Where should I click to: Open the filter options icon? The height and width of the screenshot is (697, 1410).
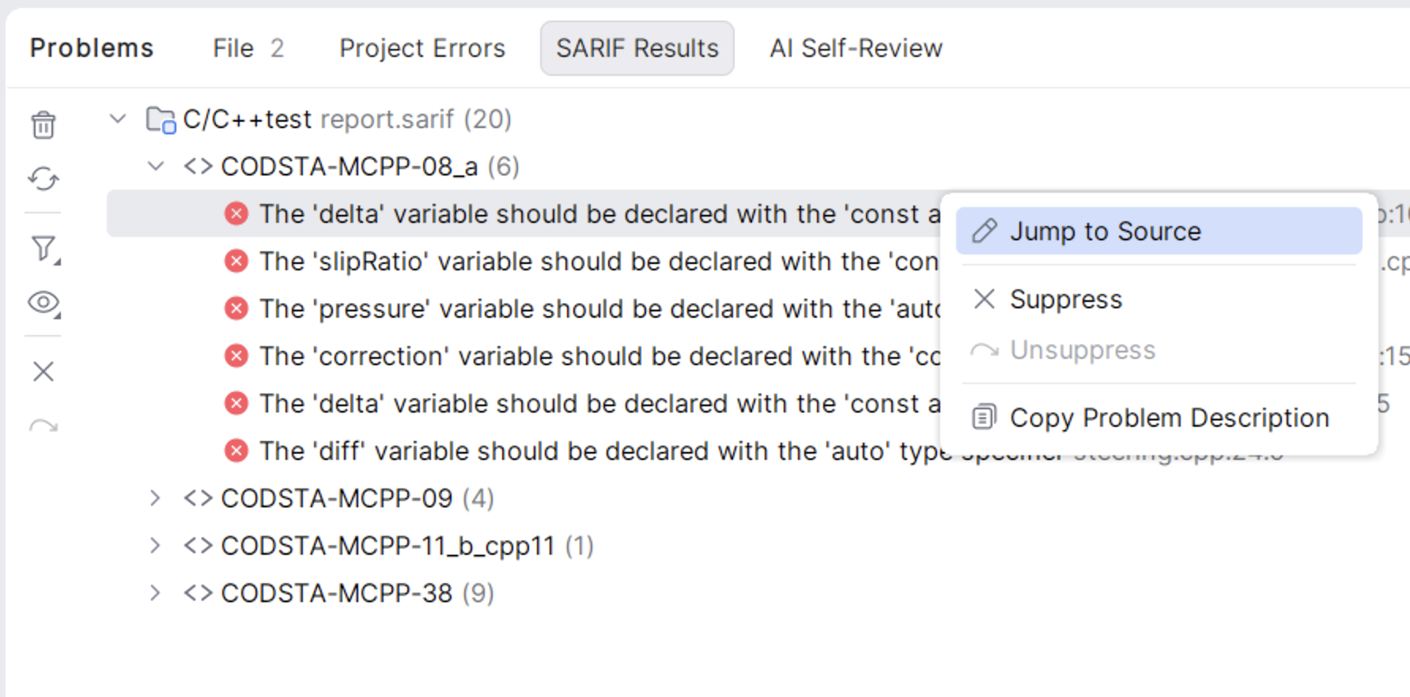click(x=45, y=249)
